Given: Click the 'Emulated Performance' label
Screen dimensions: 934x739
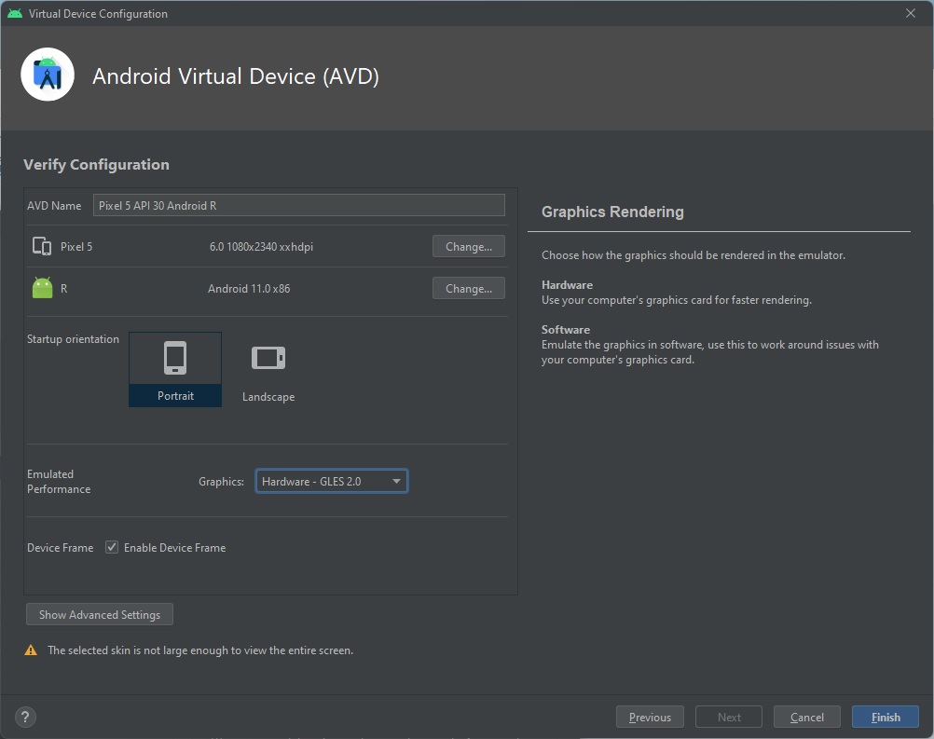Looking at the screenshot, I should pos(59,481).
